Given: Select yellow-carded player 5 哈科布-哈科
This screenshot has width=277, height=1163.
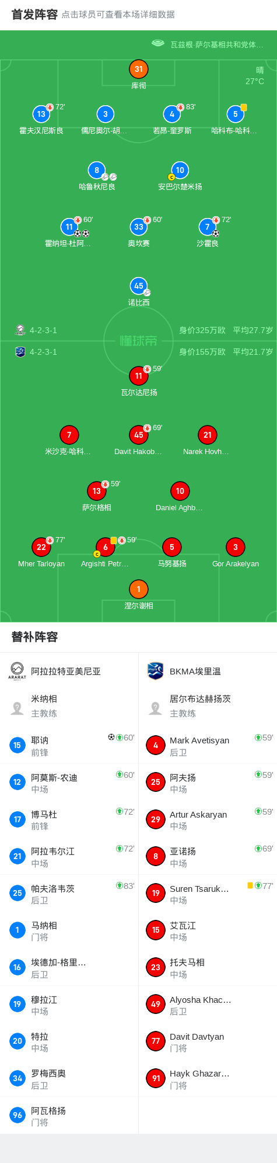Looking at the screenshot, I should pos(235,114).
